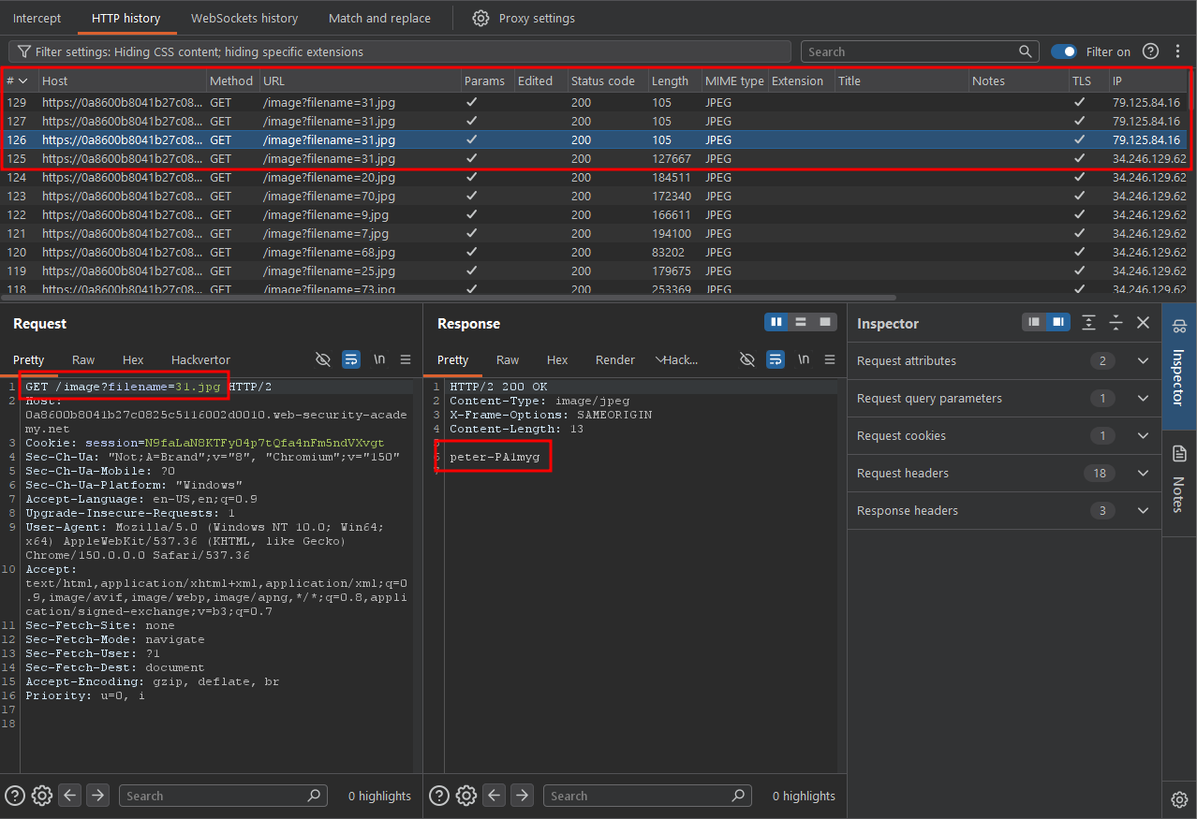Open Response search settings gear

pyautogui.click(x=465, y=796)
